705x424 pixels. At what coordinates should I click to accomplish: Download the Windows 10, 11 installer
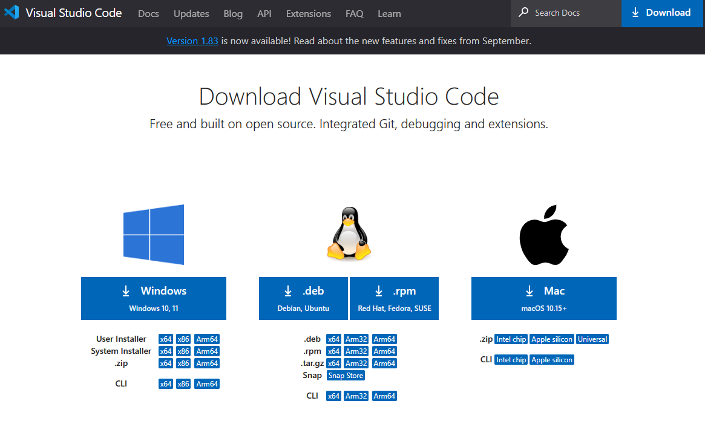(x=154, y=299)
